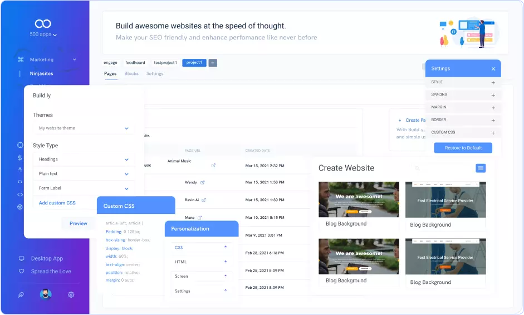Collapse the HTML row in Personalization
The height and width of the screenshot is (315, 524).
click(226, 261)
